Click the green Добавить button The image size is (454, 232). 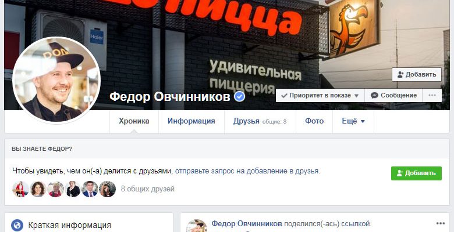point(416,173)
